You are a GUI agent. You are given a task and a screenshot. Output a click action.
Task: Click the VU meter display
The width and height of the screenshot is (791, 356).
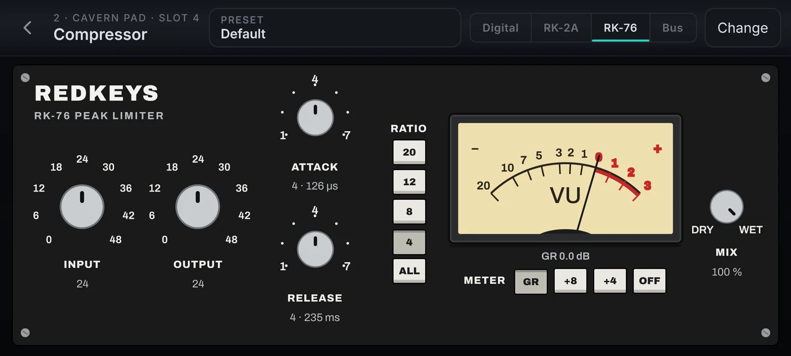point(566,178)
